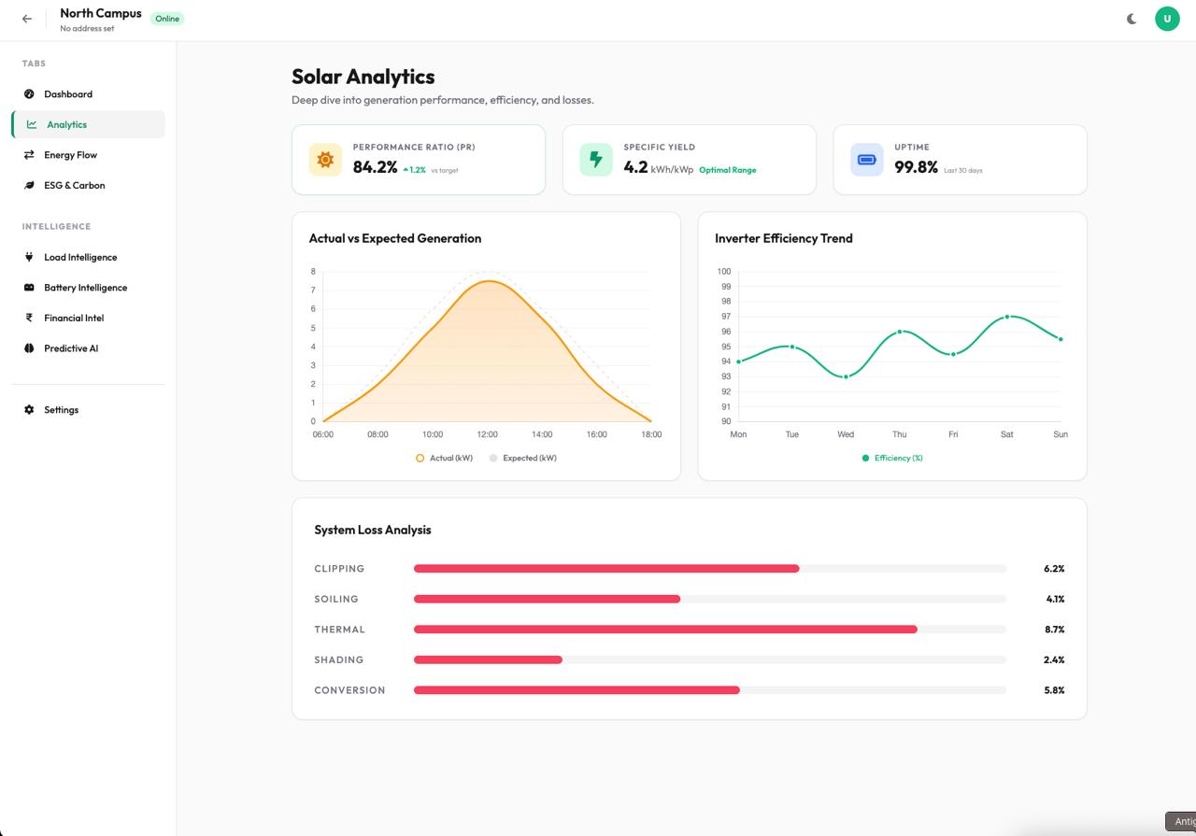Click the Load Intelligence plug icon
Screen dimensions: 1196x836
[x=29, y=257]
